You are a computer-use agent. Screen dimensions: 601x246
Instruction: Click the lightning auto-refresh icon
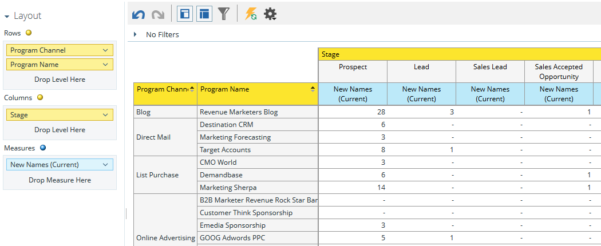251,14
